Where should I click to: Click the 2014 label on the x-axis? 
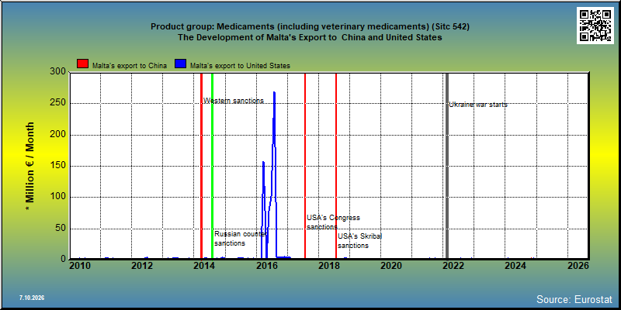coord(204,266)
